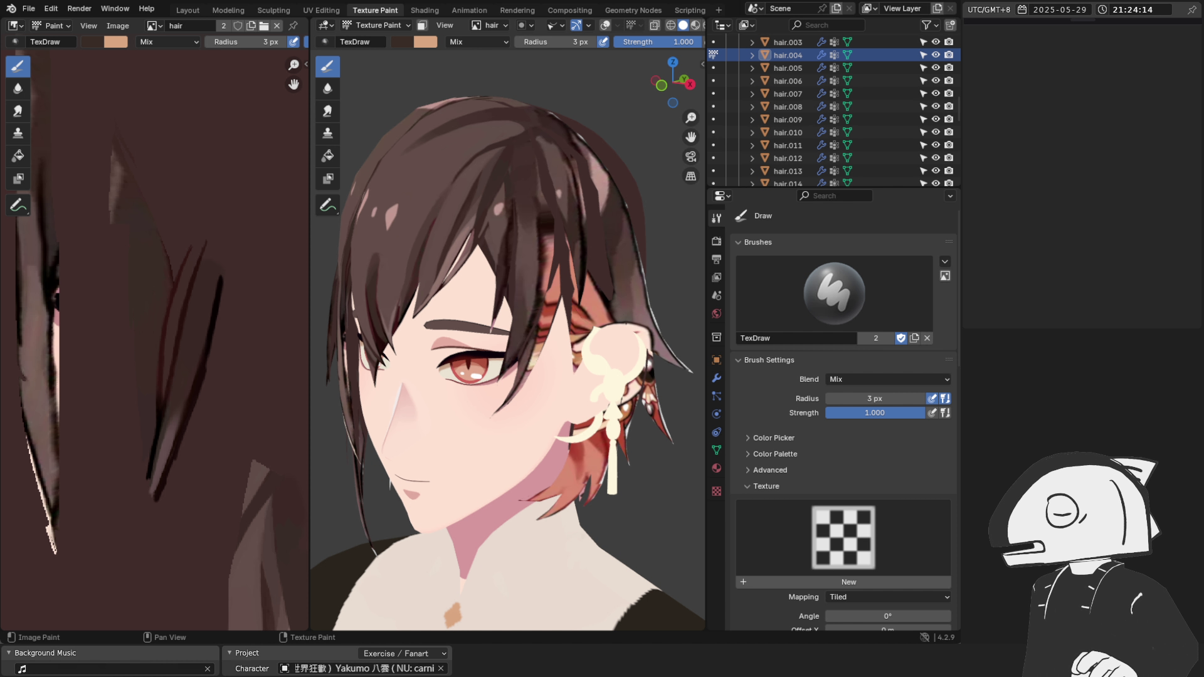Expand hair.005 in the outliner

pos(752,68)
